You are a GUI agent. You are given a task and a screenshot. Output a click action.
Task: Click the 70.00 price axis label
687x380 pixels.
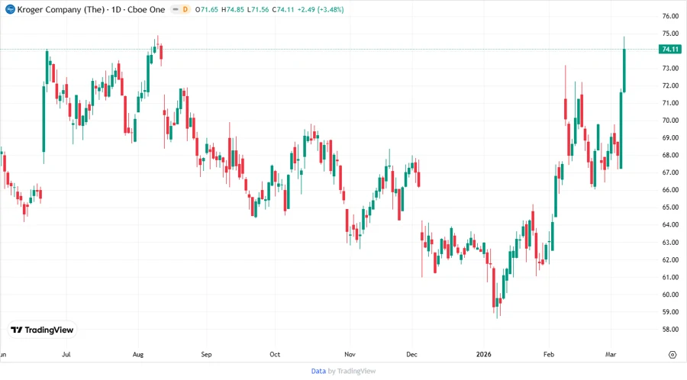point(670,121)
